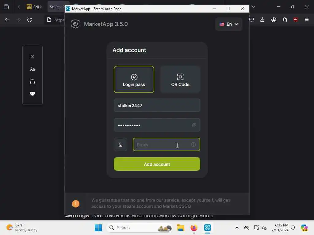Viewport: 314px width, 235px height.
Task: Click the cloud sync tray icon
Action: coord(247,228)
